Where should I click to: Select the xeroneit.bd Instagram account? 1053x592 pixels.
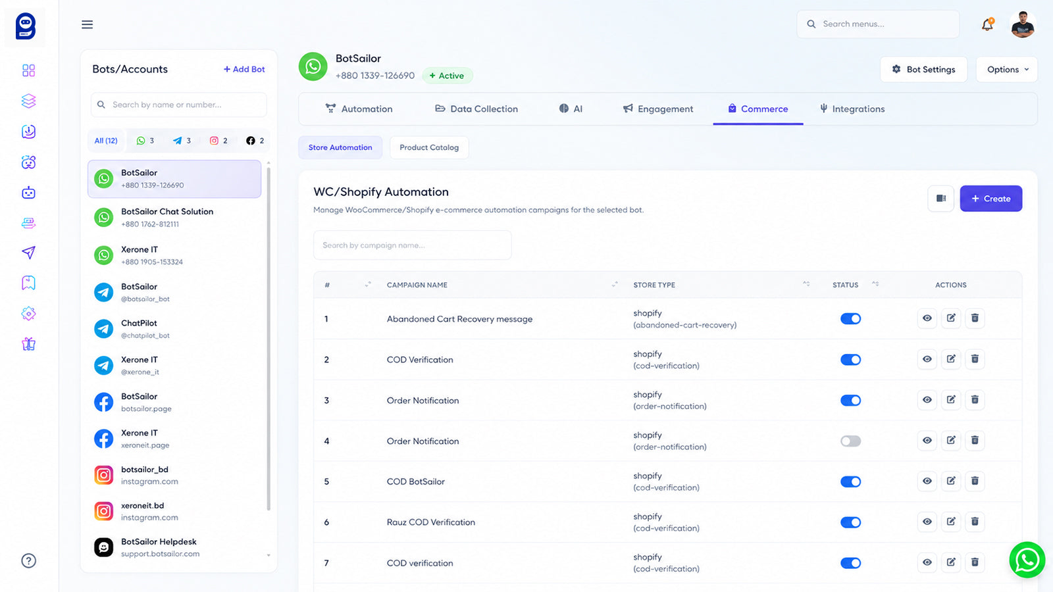tap(174, 511)
